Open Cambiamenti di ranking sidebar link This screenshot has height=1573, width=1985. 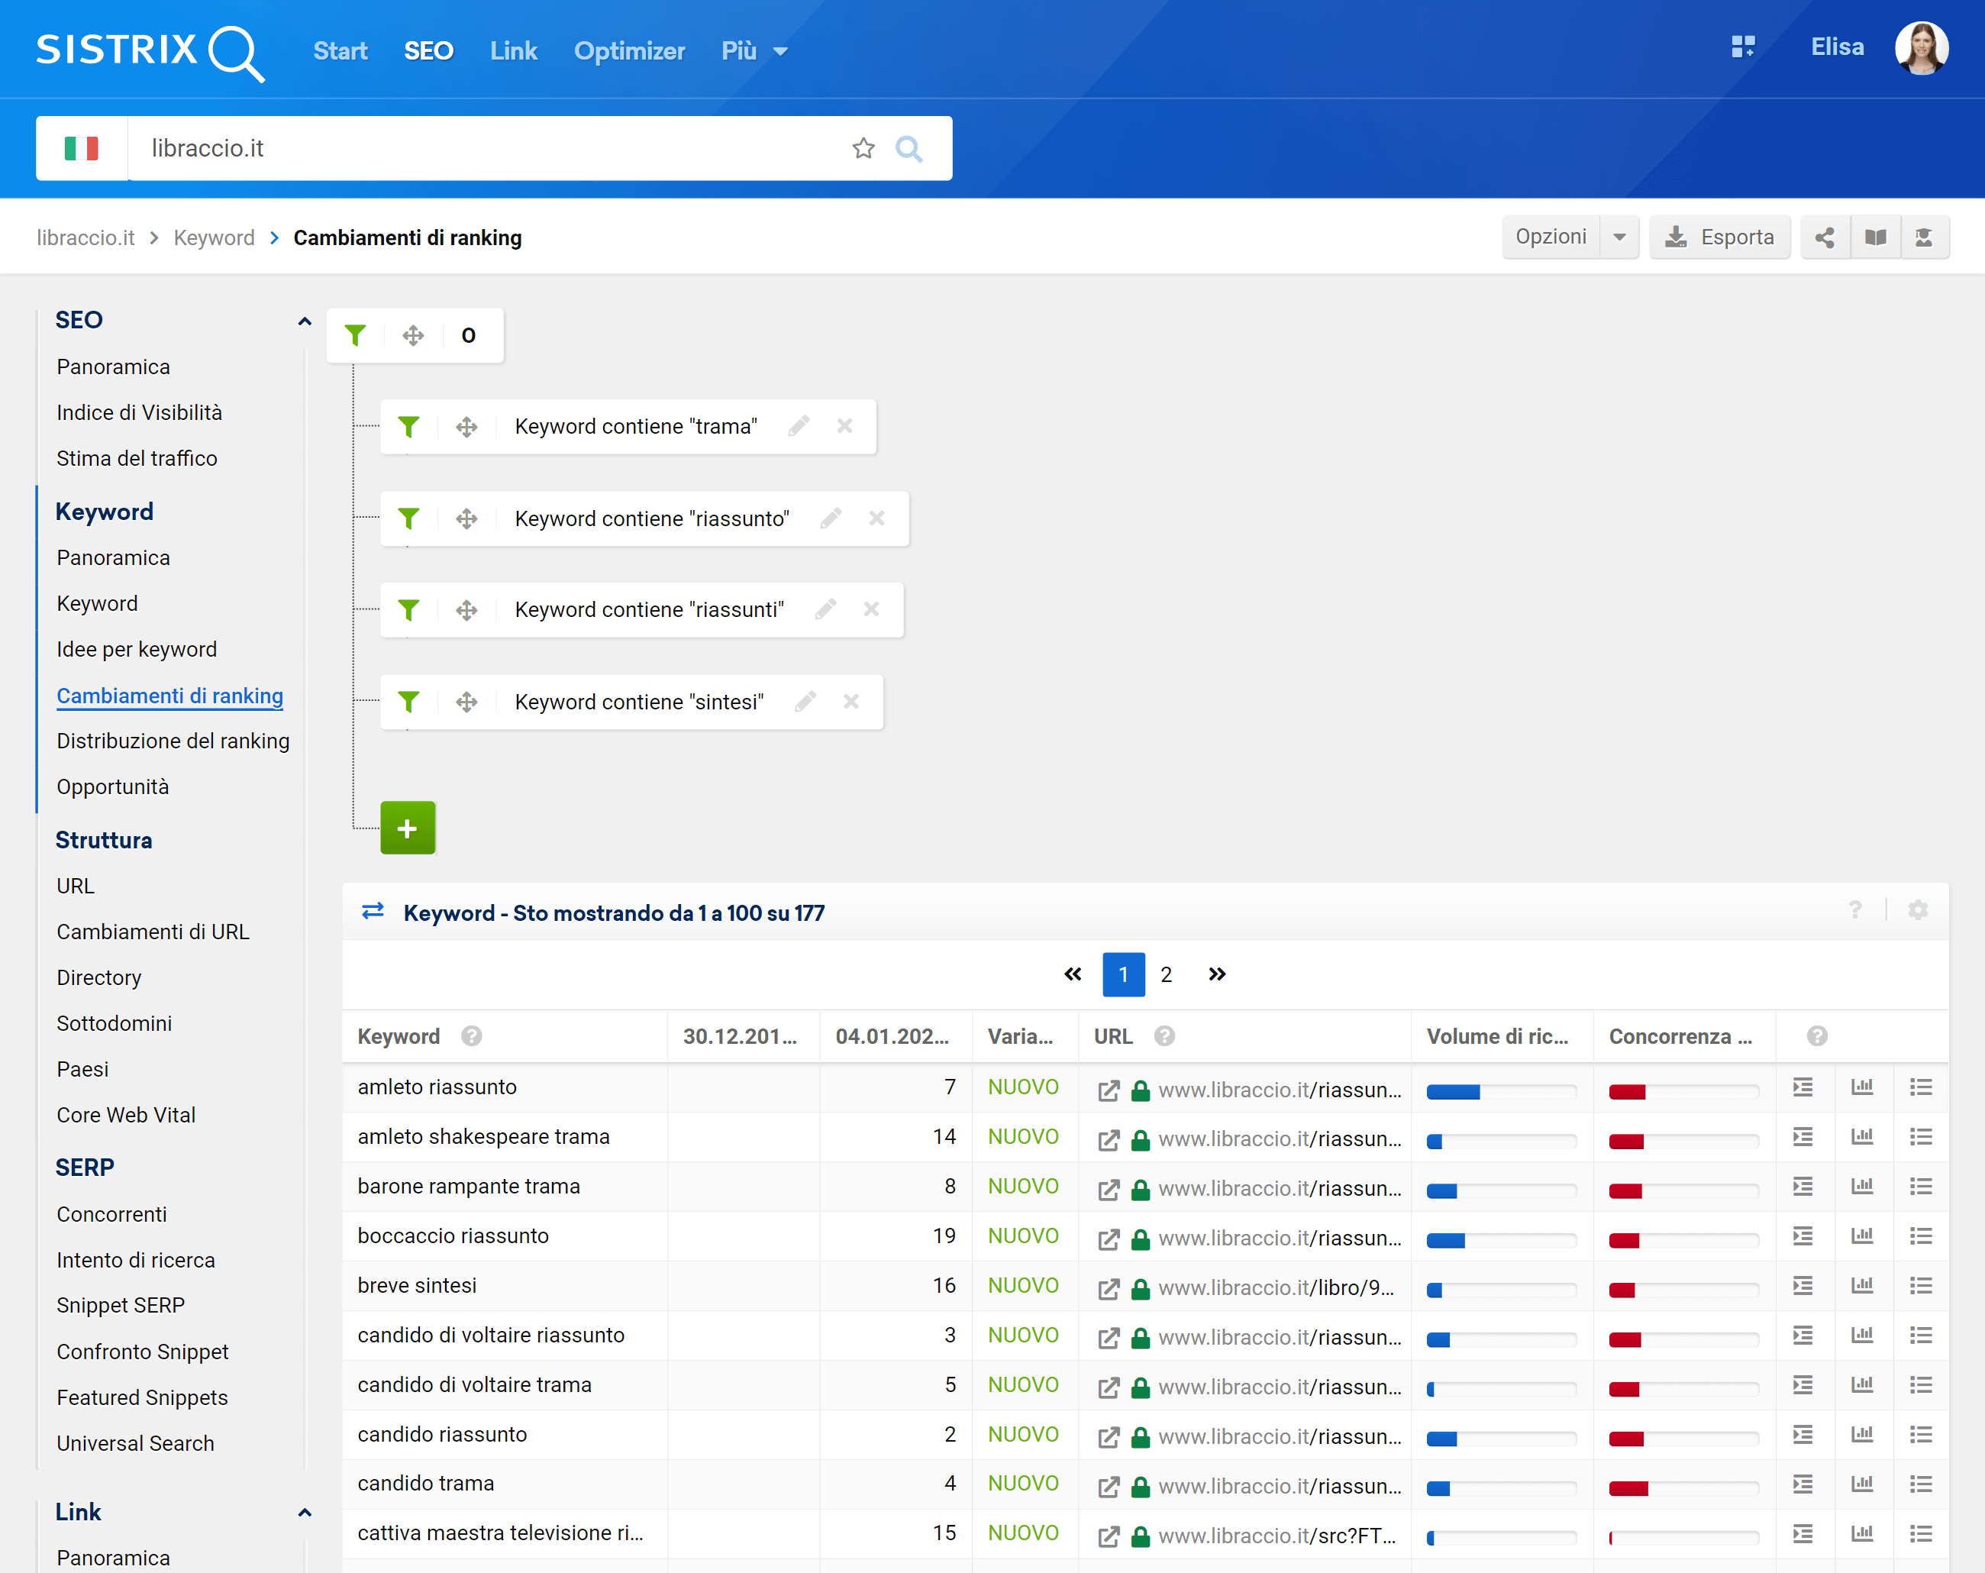point(169,696)
